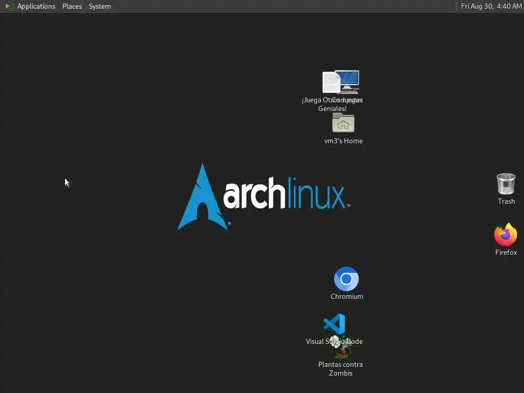
Task: Click the 'Chromium' label text
Action: (347, 296)
